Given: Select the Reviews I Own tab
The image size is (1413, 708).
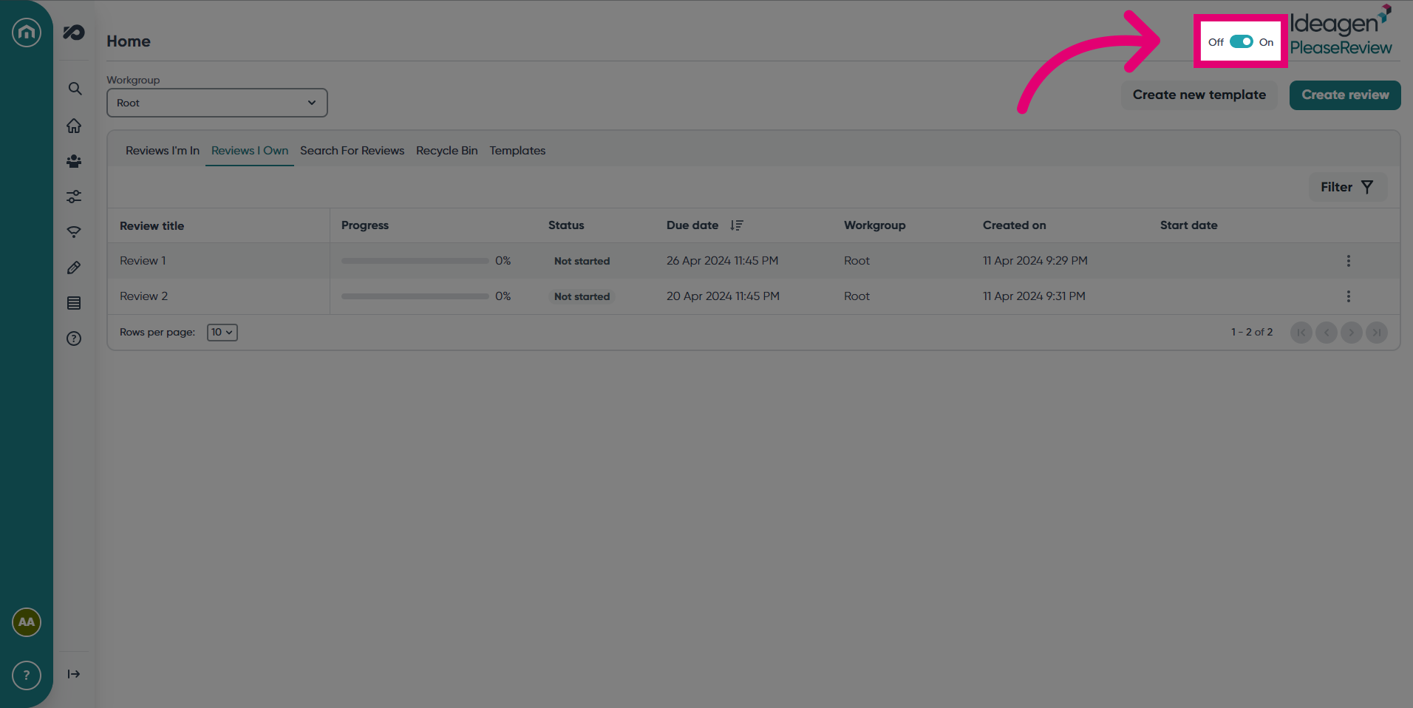Looking at the screenshot, I should click(x=250, y=151).
